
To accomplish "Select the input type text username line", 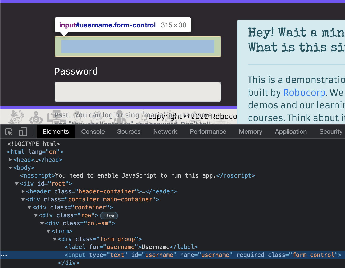I will pos(203,255).
